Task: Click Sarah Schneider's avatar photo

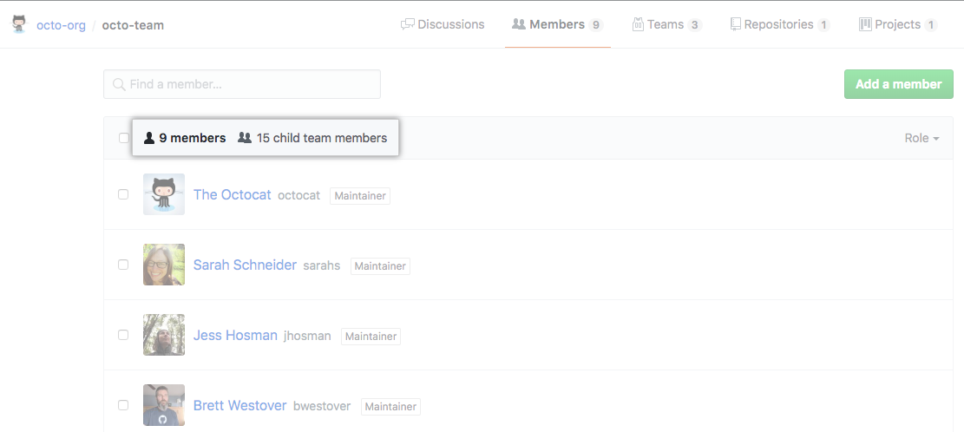Action: pos(164,265)
